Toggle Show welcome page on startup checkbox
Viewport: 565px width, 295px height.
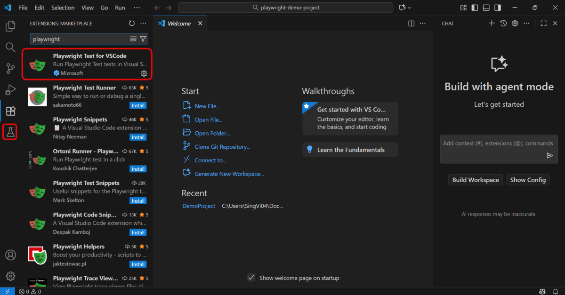click(251, 278)
